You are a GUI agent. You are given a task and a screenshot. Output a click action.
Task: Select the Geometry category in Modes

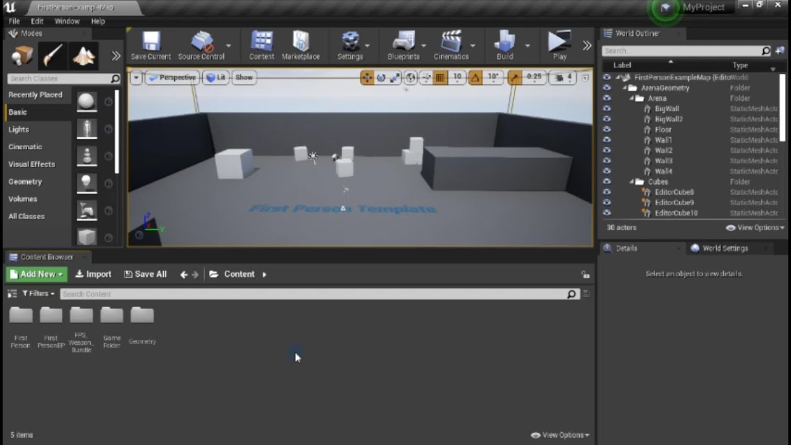(x=25, y=182)
